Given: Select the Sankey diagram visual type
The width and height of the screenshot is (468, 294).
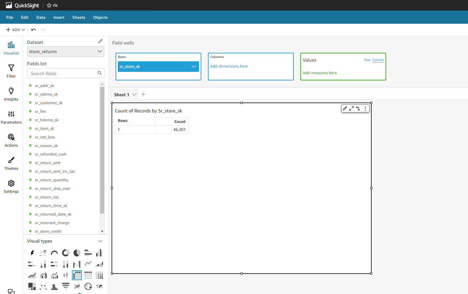Looking at the screenshot, I should click(77, 286).
